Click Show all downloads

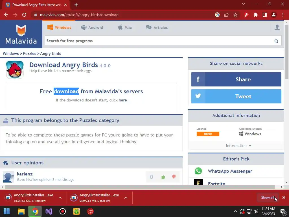268,198
